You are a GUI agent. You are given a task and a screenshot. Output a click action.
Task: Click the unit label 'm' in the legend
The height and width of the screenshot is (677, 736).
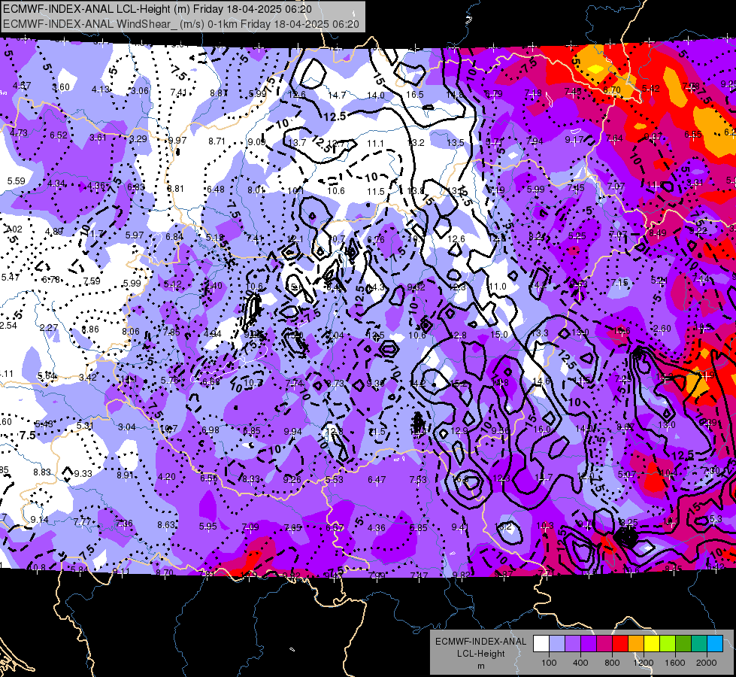click(480, 666)
